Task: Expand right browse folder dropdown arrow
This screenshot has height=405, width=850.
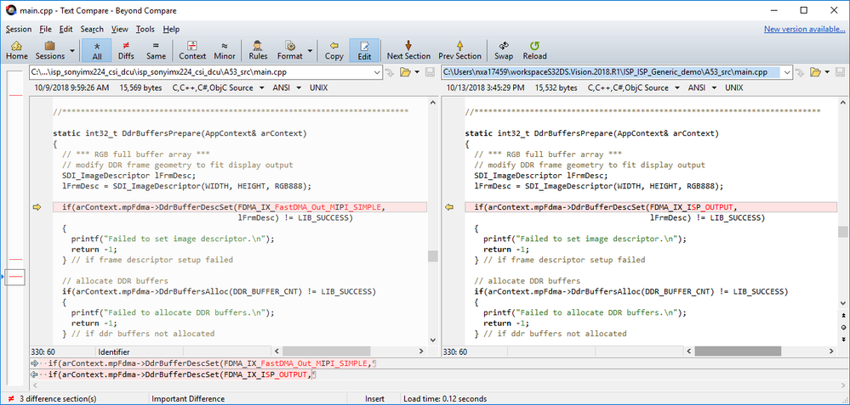Action: [826, 72]
